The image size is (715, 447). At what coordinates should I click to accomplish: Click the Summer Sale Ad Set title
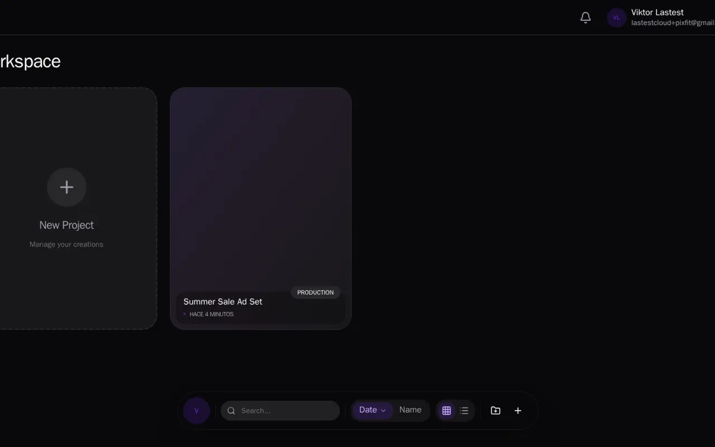pyautogui.click(x=223, y=302)
